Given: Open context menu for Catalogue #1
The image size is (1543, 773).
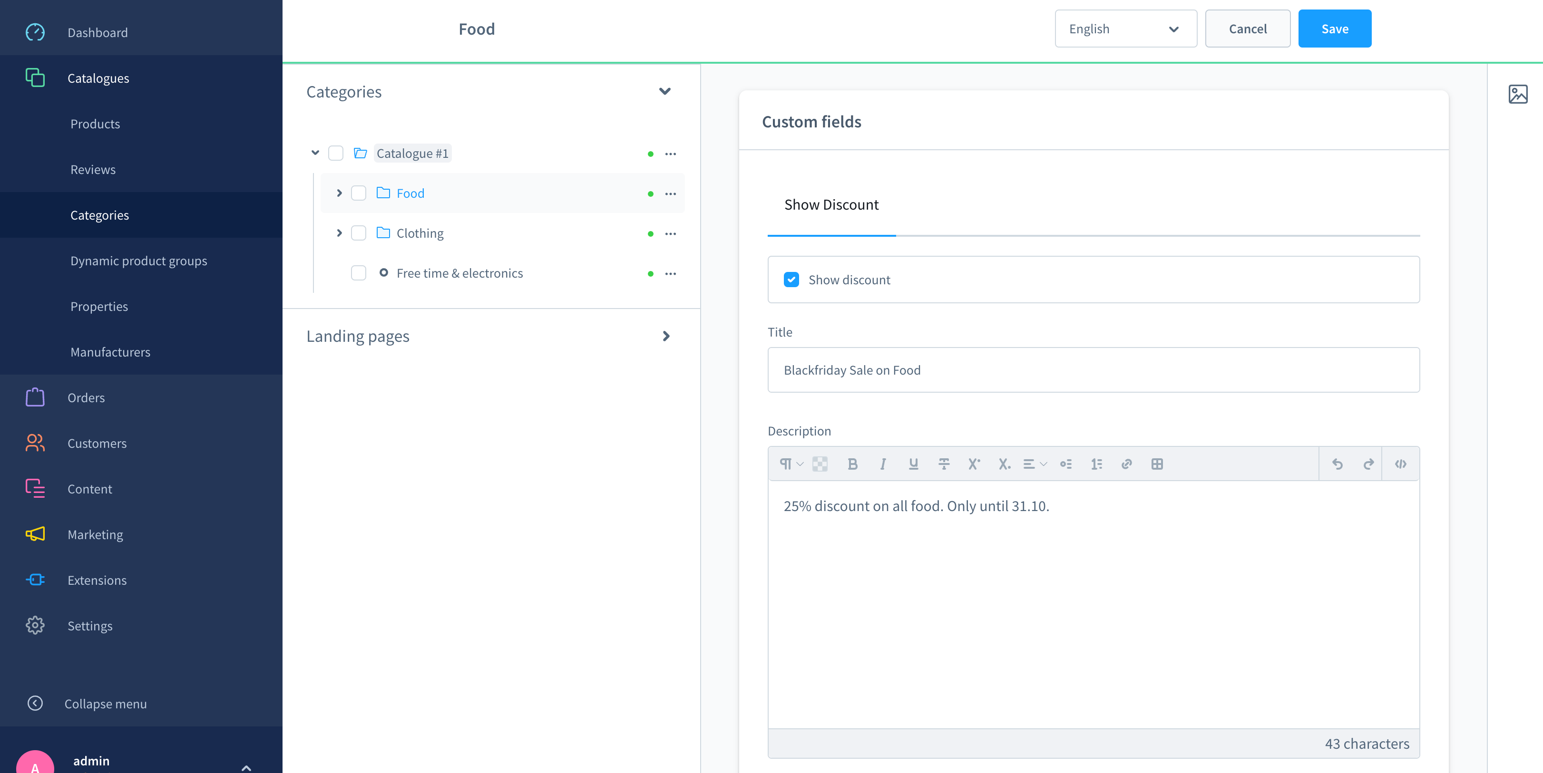Looking at the screenshot, I should pyautogui.click(x=670, y=154).
